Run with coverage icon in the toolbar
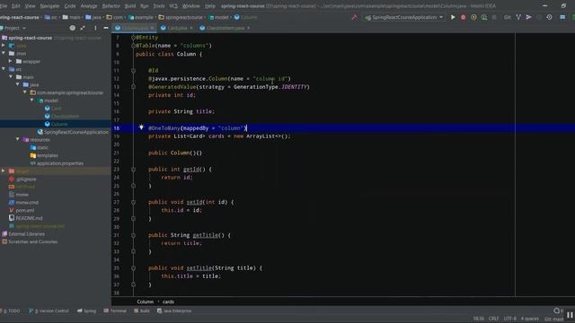The image size is (575, 323). 473,17
